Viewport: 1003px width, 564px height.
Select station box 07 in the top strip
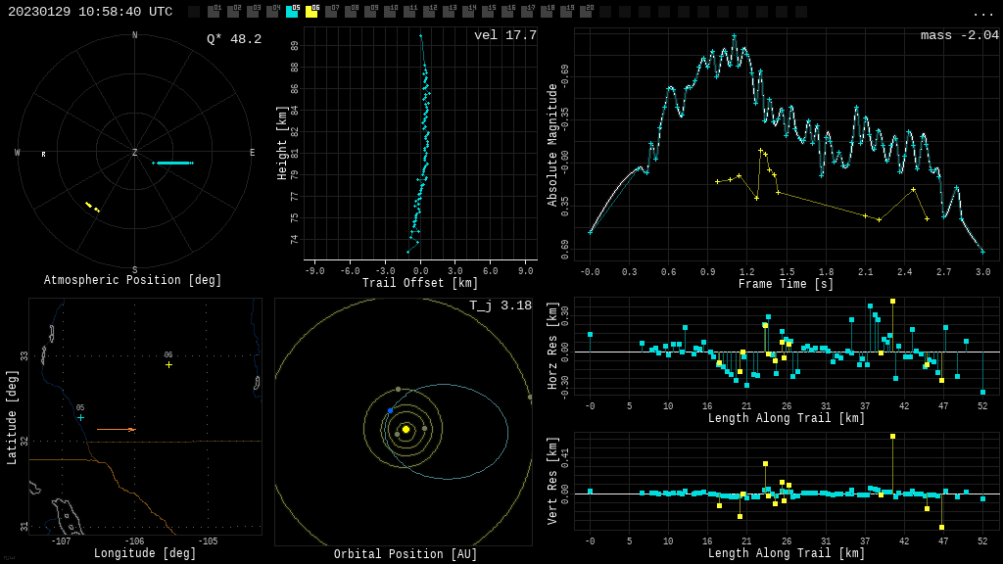[x=332, y=12]
